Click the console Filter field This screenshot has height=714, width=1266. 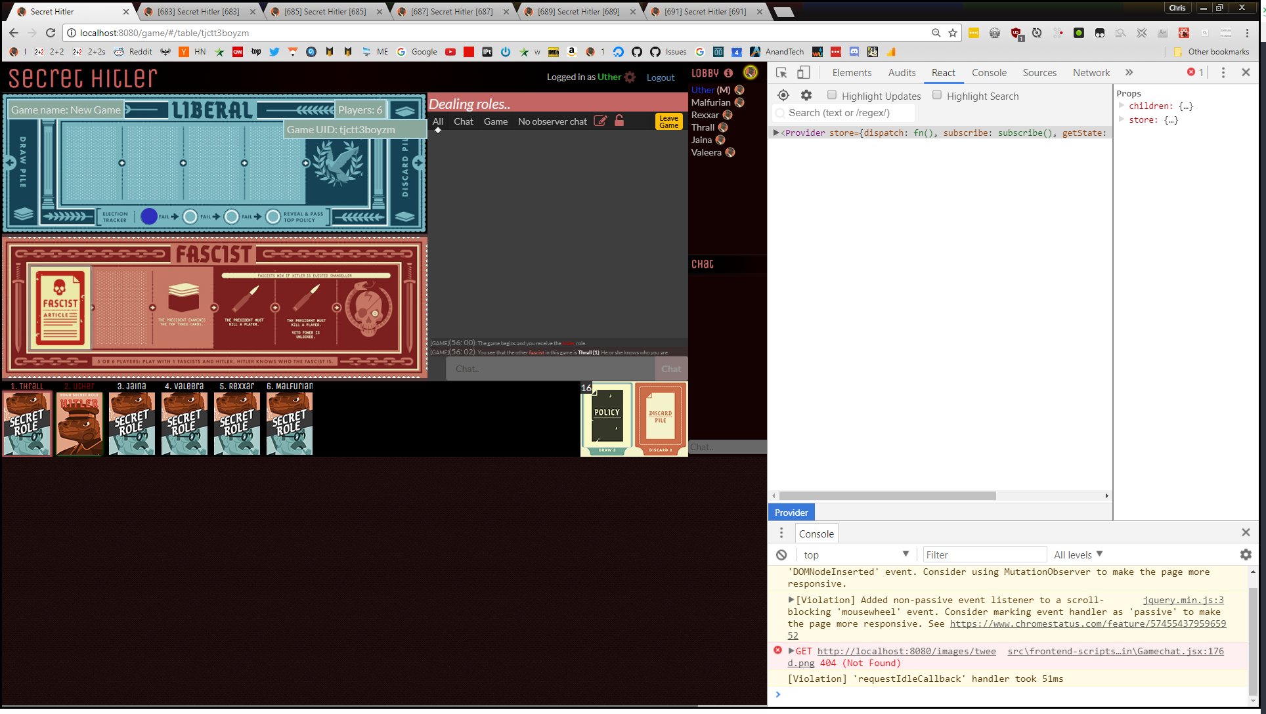[984, 555]
